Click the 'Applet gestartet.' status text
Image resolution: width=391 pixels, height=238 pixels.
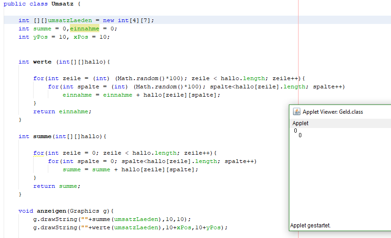[x=310, y=226]
